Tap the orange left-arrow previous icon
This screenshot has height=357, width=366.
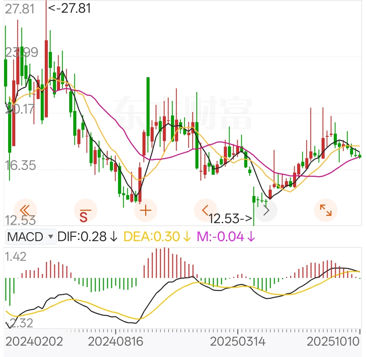(206, 210)
